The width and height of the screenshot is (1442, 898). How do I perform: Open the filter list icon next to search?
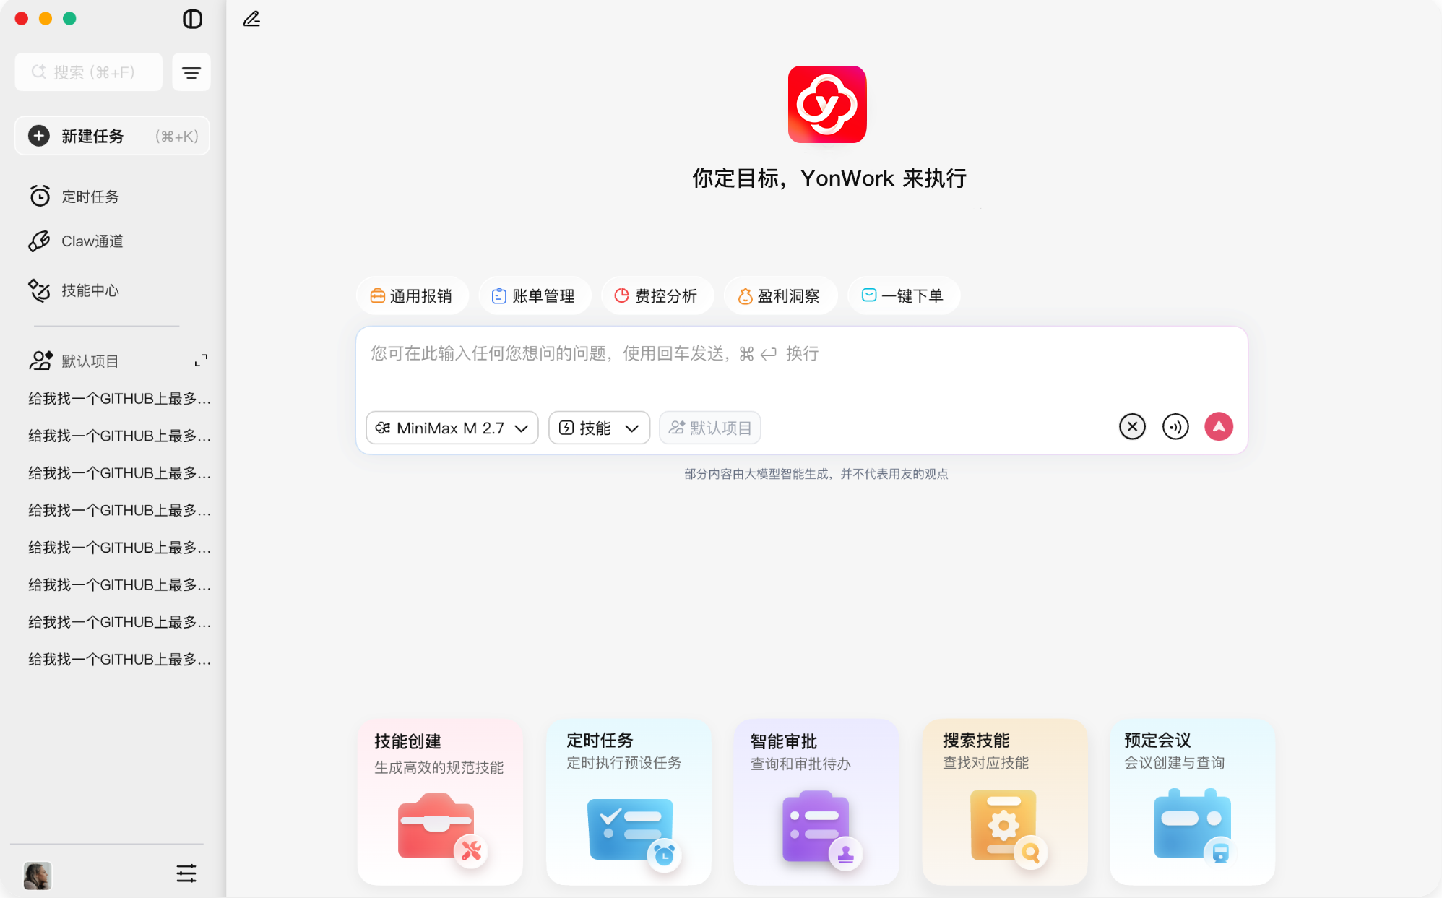(191, 72)
